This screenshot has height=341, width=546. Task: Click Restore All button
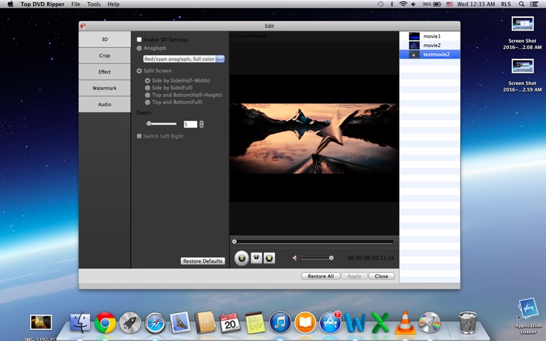(x=321, y=276)
